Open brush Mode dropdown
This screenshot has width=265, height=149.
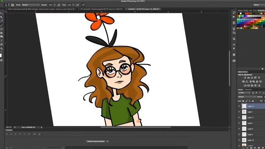coord(31,5)
